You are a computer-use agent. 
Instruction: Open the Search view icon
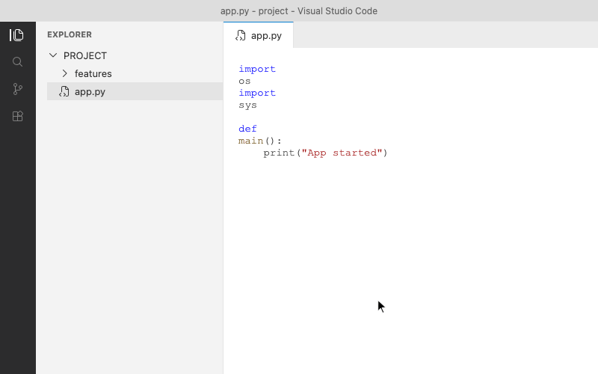[17, 62]
